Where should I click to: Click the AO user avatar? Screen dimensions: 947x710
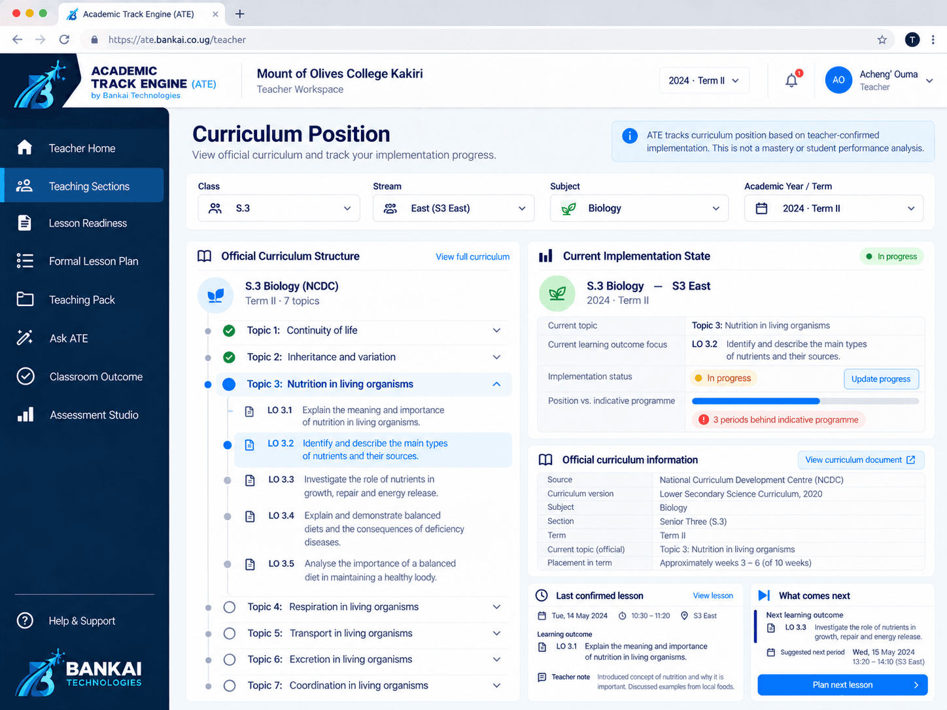838,80
